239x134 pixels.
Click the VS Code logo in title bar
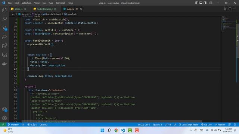point(3,3)
